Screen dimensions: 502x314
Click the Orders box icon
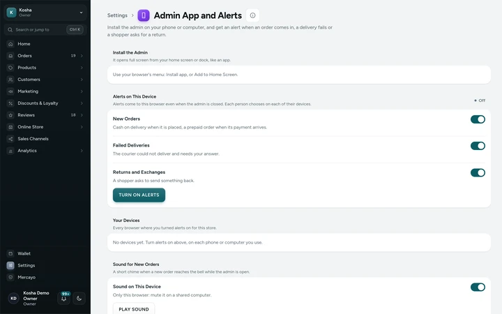[x=10, y=56]
